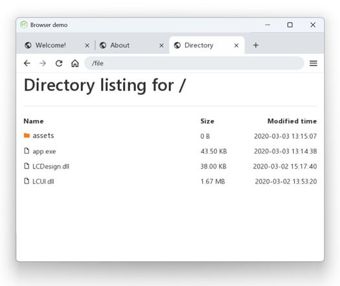Open the LCDesign.dll file
This screenshot has height=286, width=340.
tap(51, 166)
